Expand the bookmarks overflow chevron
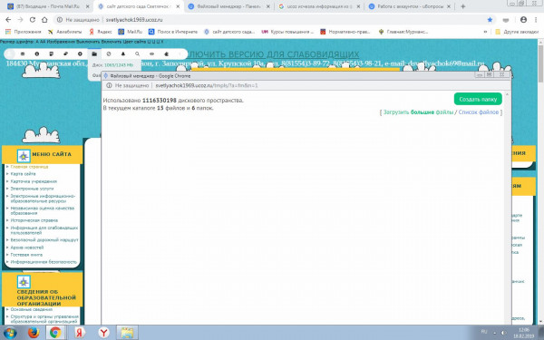The width and height of the screenshot is (544, 340). [x=485, y=32]
